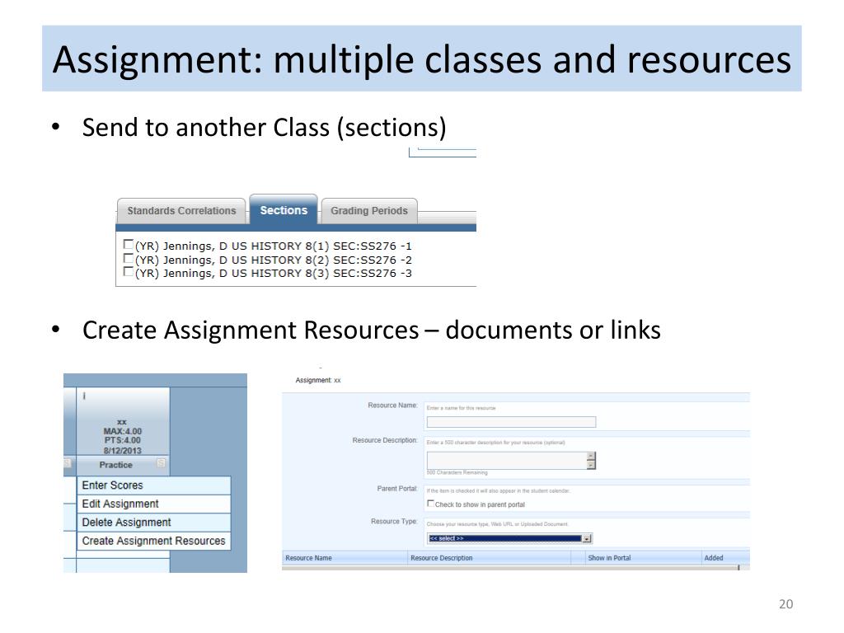The height and width of the screenshot is (633, 844).
Task: Open the Resource Type select dropdown
Action: point(509,538)
